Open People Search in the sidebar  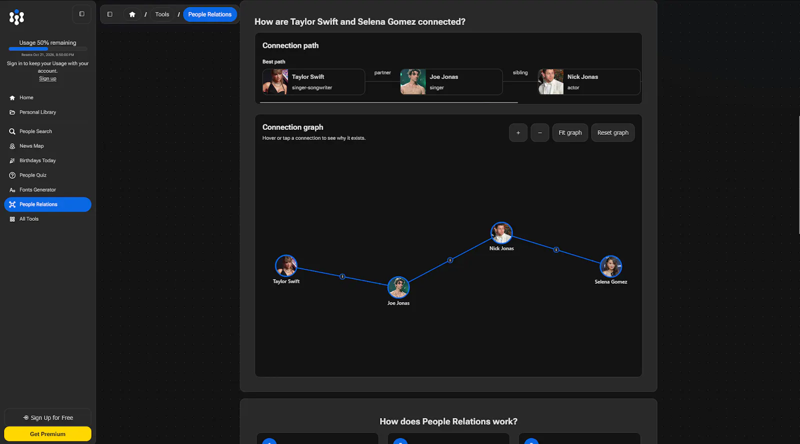point(47,131)
